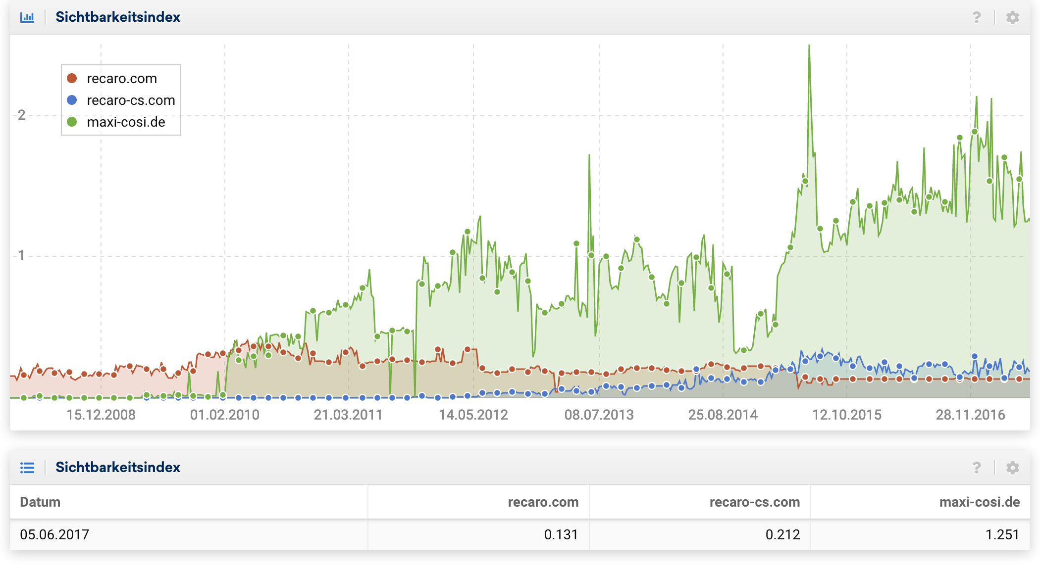The height and width of the screenshot is (570, 1040).
Task: Click the blue recaro-cs.com legend dot
Action: [x=72, y=100]
